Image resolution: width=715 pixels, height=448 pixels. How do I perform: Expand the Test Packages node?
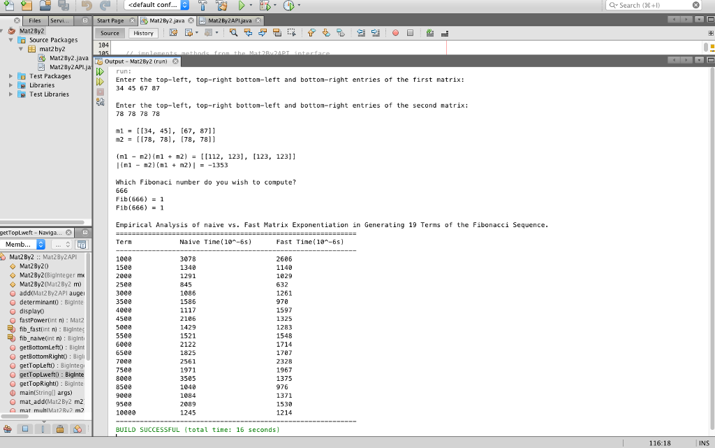pyautogui.click(x=10, y=76)
